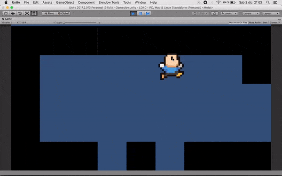Open the 16:9 aspect ratio dropdown
282x176 pixels.
tap(38, 23)
